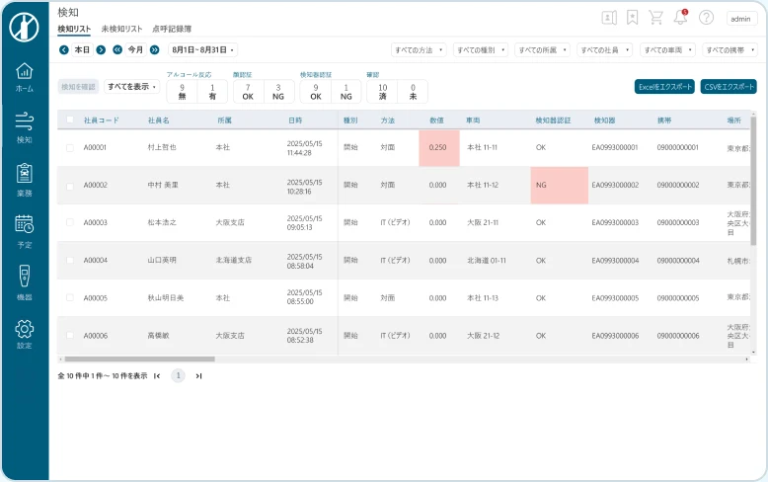Image resolution: width=768 pixels, height=482 pixels.
Task: Open the help question mark icon
Action: click(706, 18)
